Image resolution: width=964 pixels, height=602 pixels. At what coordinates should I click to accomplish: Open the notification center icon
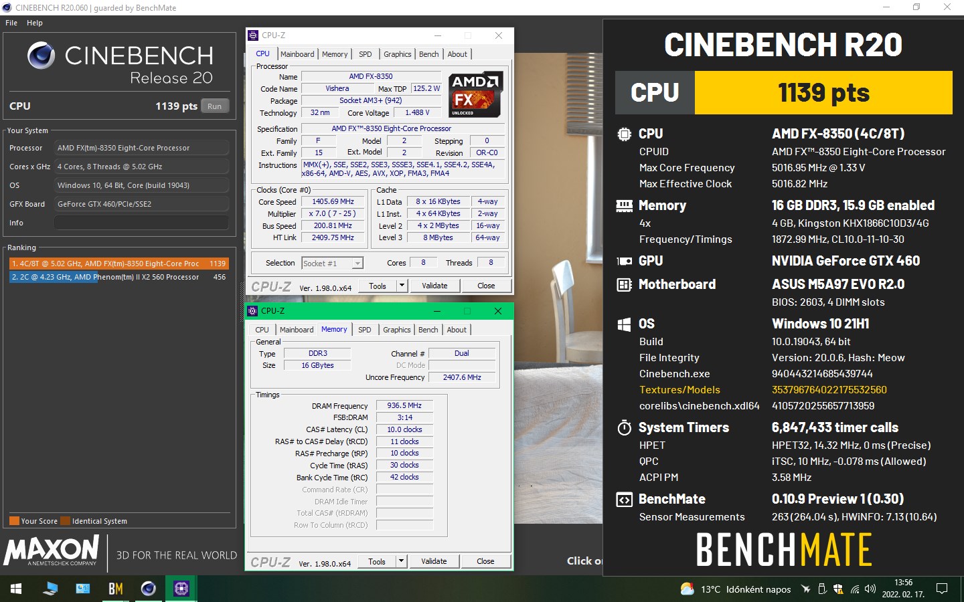[x=942, y=589]
